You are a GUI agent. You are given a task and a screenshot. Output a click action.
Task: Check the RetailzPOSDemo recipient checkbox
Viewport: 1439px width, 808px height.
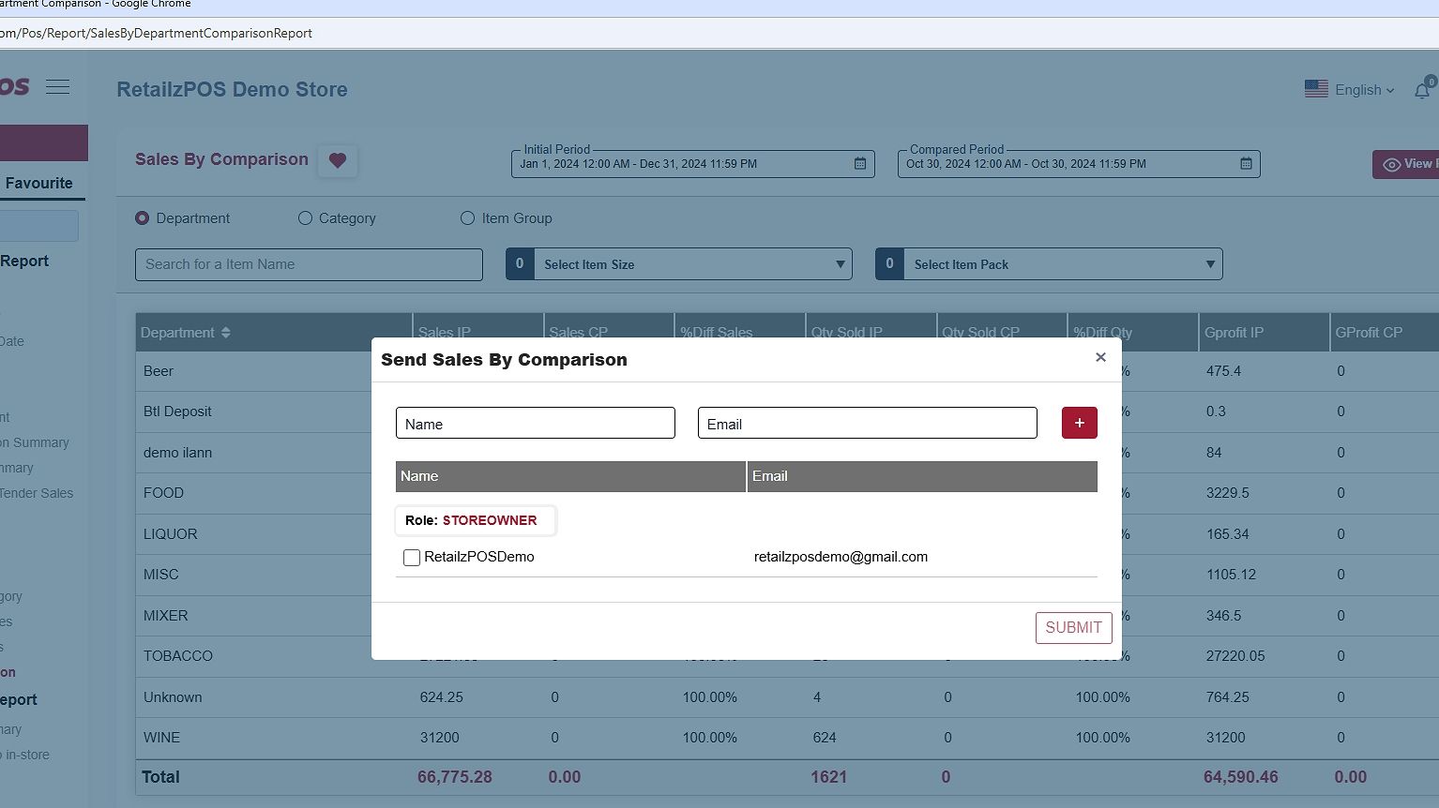[411, 558]
